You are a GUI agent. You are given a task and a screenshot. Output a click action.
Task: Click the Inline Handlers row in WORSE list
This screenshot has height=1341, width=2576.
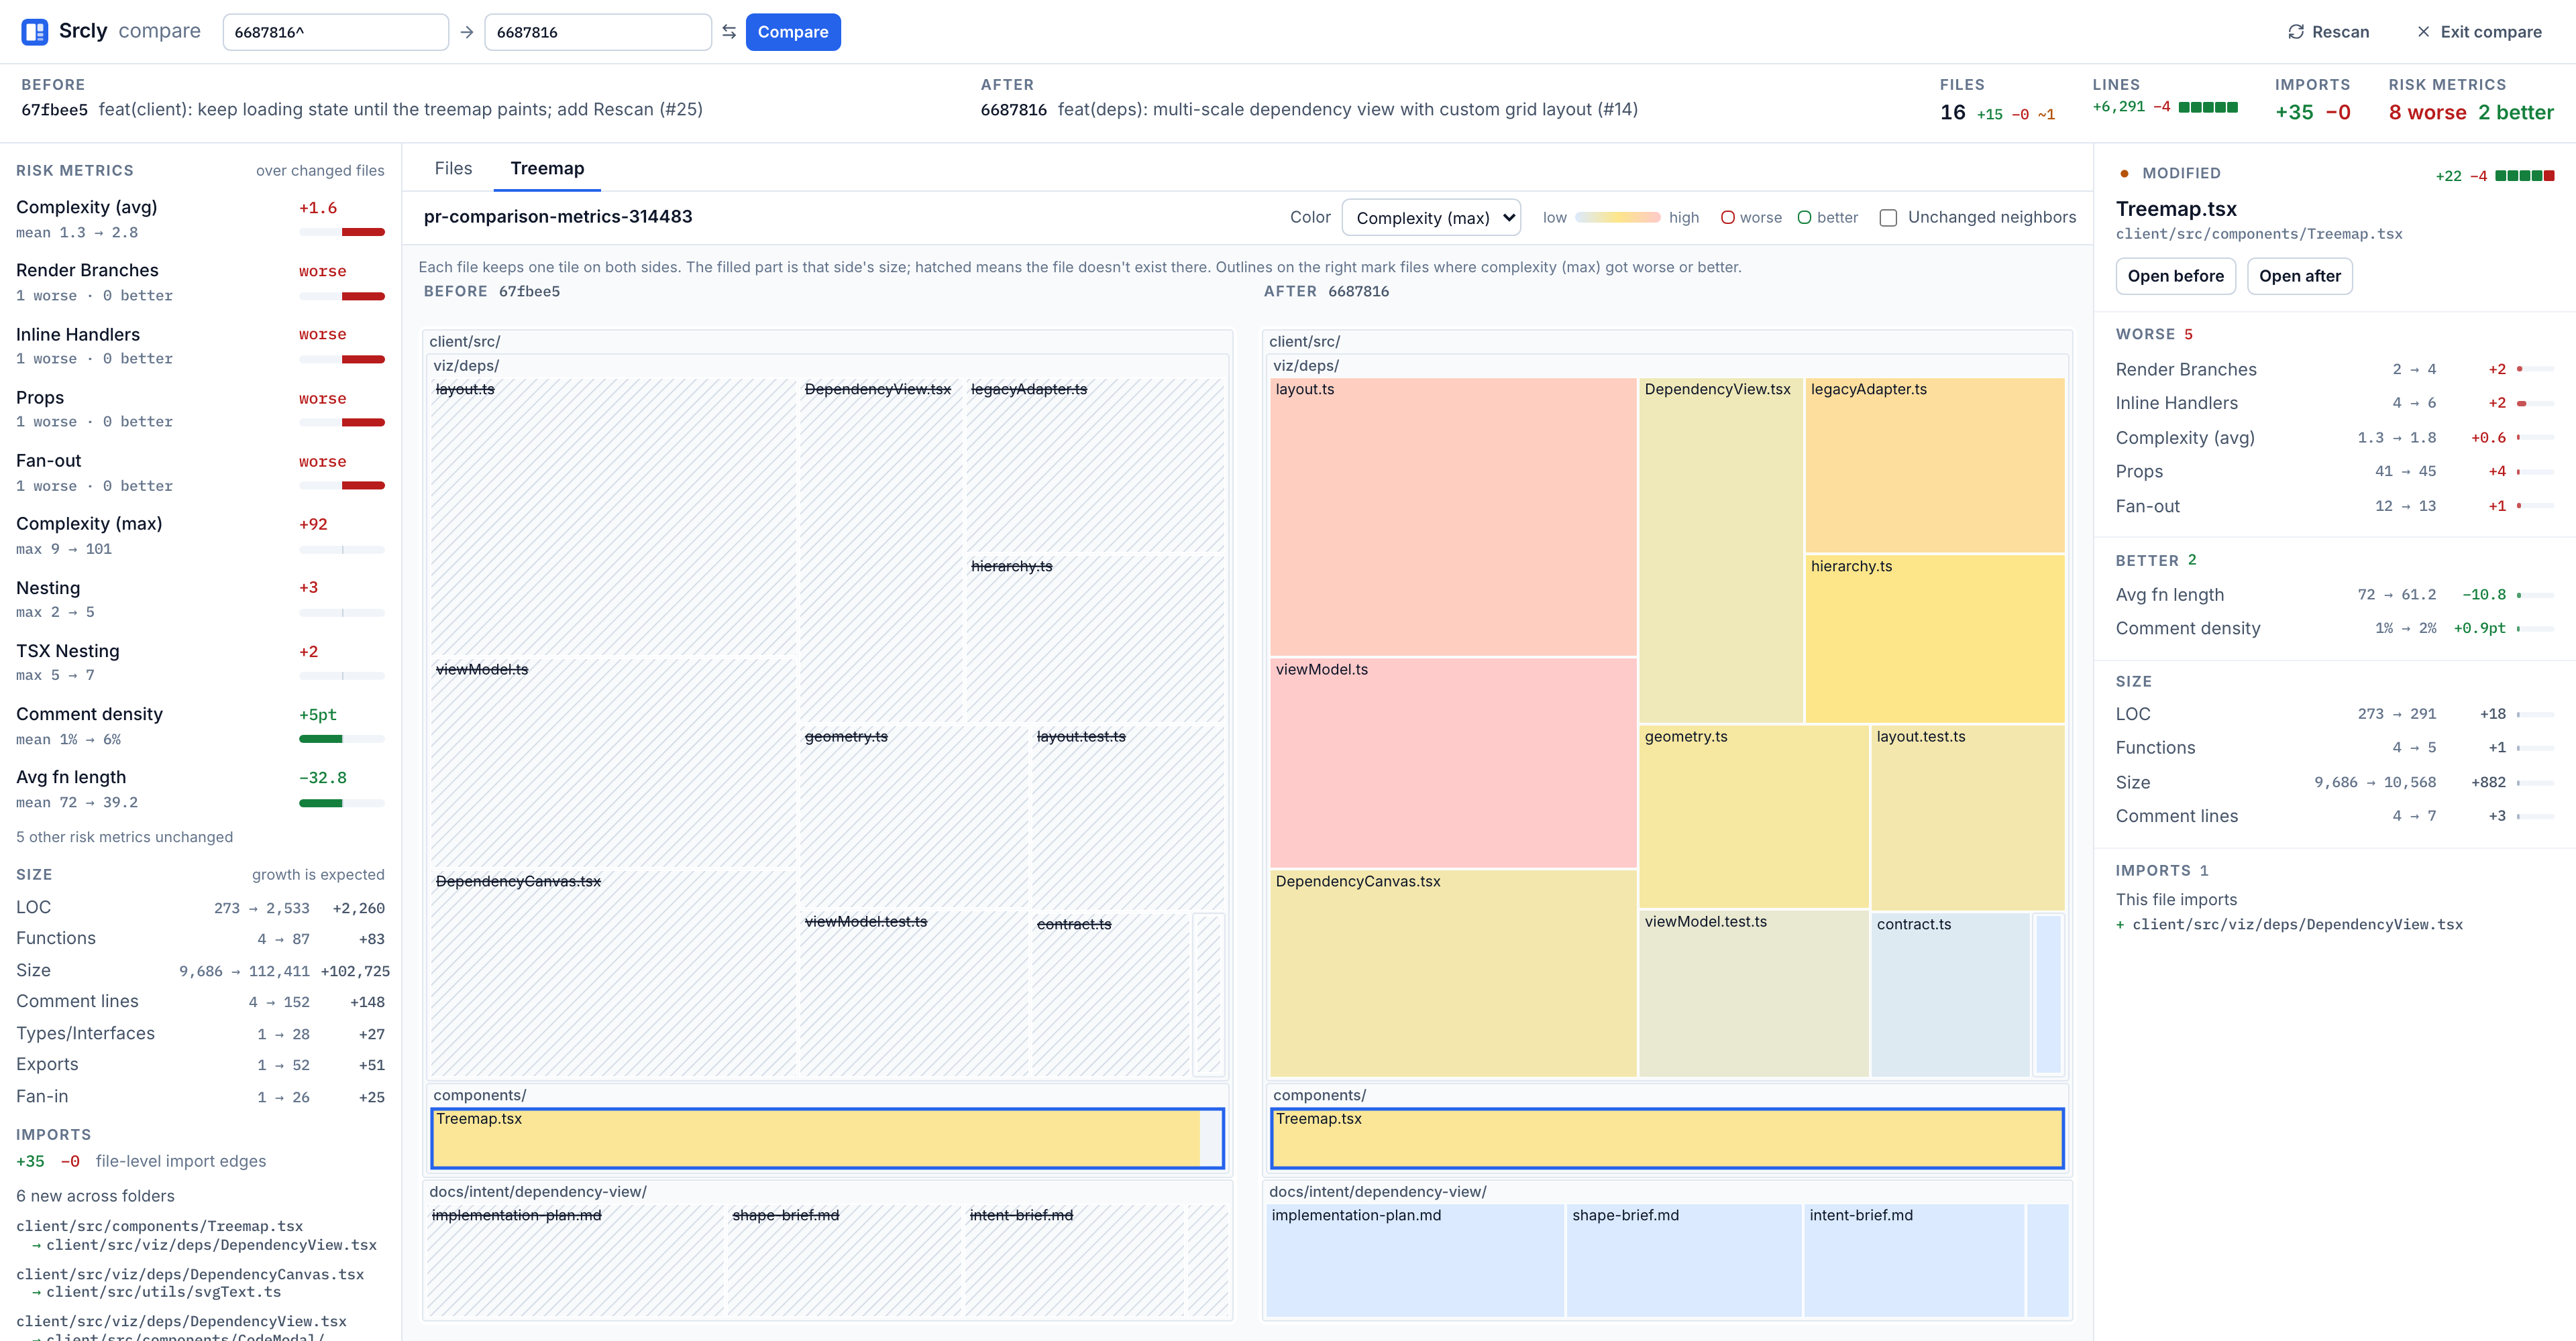pos(2334,403)
